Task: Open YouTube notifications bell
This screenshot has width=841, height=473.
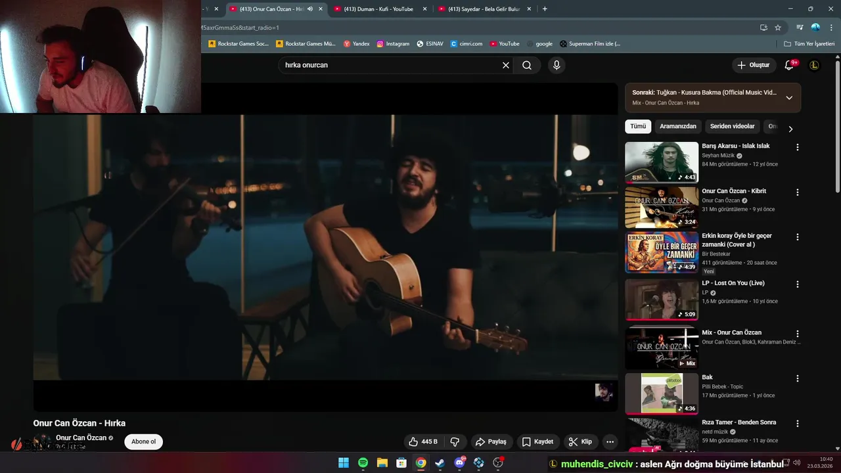Action: coord(790,65)
